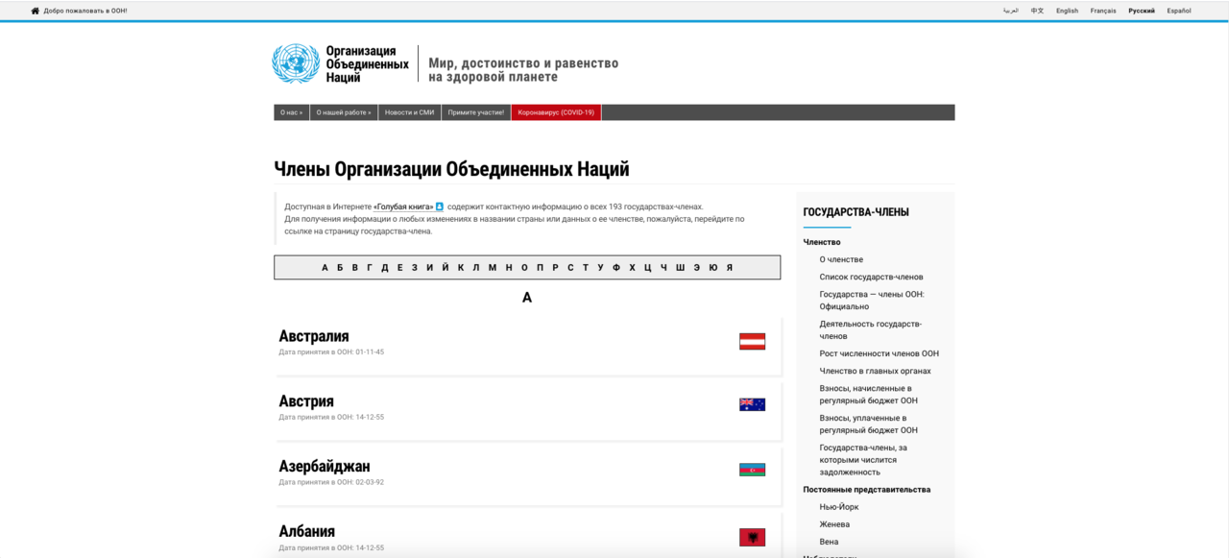Go to «Новости и СМИ»

point(409,112)
